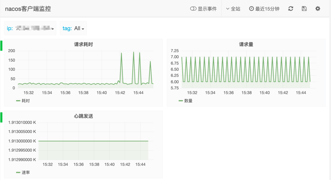The height and width of the screenshot is (180, 331).
Task: Click the clock icon beside 最近15分钟
Action: (252, 9)
